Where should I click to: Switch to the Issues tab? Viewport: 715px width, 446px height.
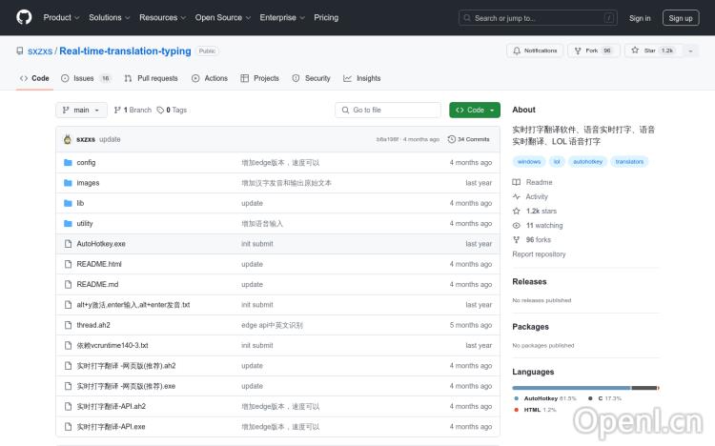(84, 78)
